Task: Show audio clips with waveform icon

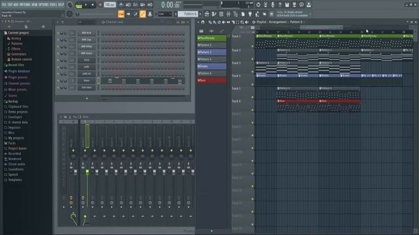Action: tap(211, 31)
